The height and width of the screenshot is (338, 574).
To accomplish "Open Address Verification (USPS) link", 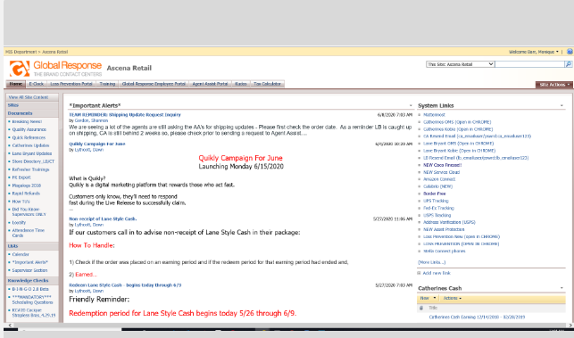I will [x=449, y=222].
